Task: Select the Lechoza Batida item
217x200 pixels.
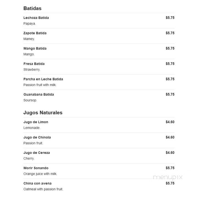Action: (x=36, y=18)
